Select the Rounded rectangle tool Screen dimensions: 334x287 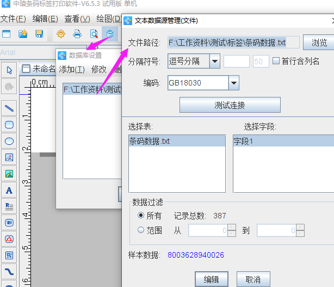coord(9,125)
